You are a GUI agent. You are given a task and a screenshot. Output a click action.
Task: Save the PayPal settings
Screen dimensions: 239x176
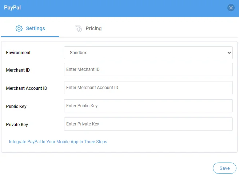coord(224,168)
